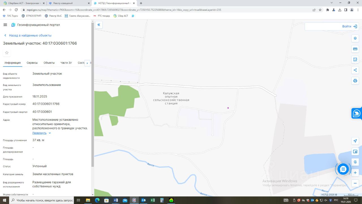Image resolution: width=362 pixels, height=204 pixels.
Task: Open Excel from the taskbar
Action: (x=153, y=200)
